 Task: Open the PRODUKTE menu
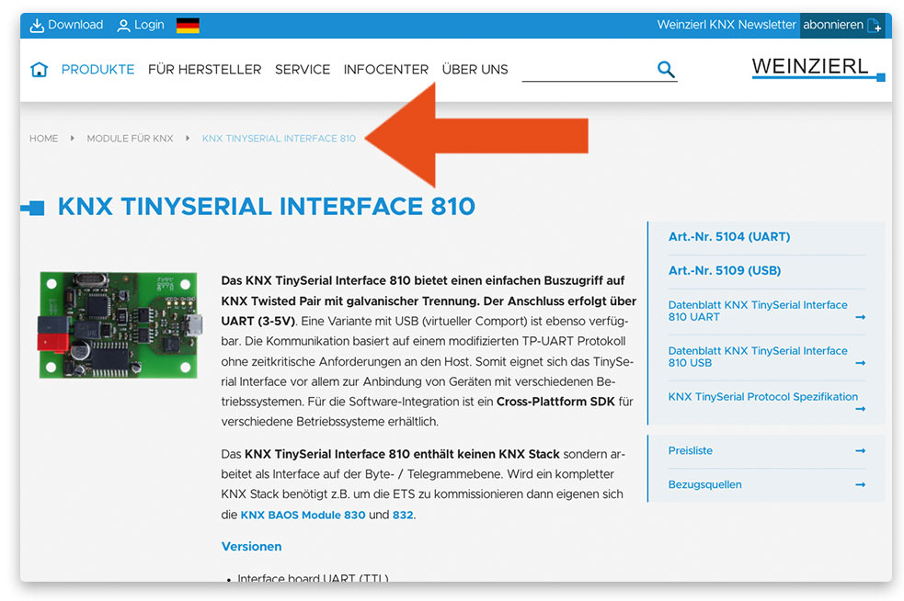click(97, 70)
